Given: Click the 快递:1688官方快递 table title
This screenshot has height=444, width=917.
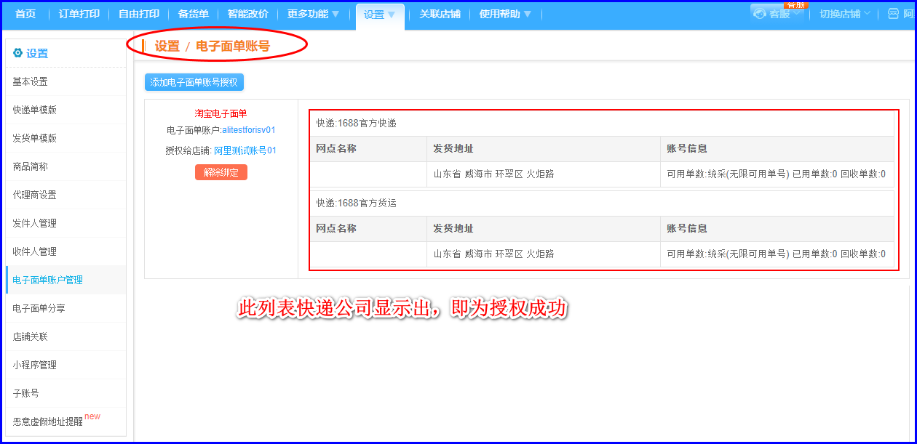Looking at the screenshot, I should point(357,124).
